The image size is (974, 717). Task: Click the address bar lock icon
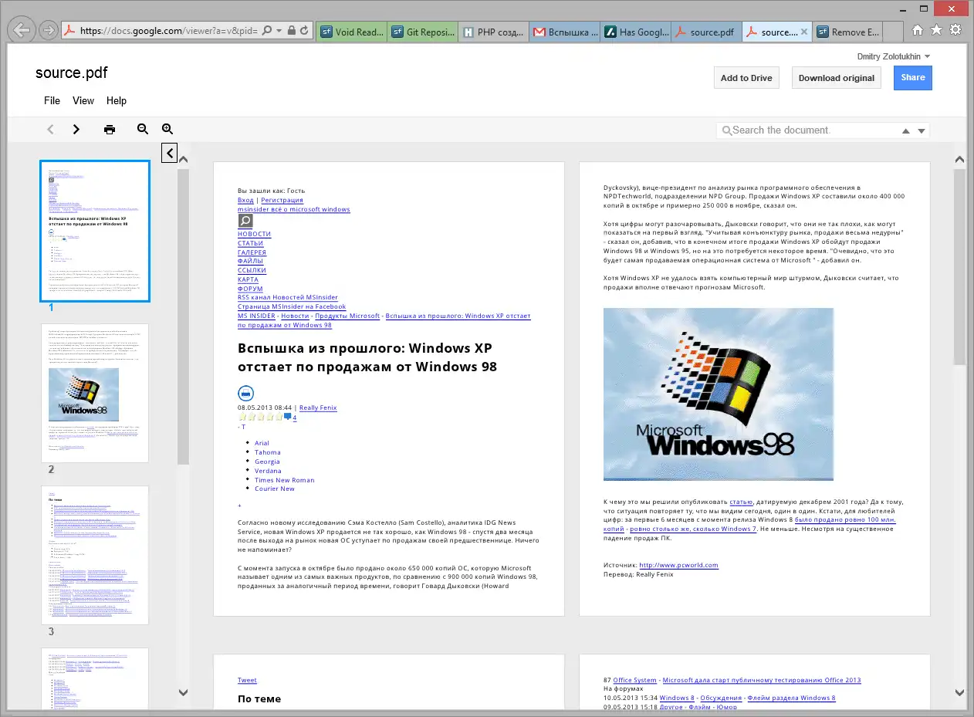pos(291,31)
